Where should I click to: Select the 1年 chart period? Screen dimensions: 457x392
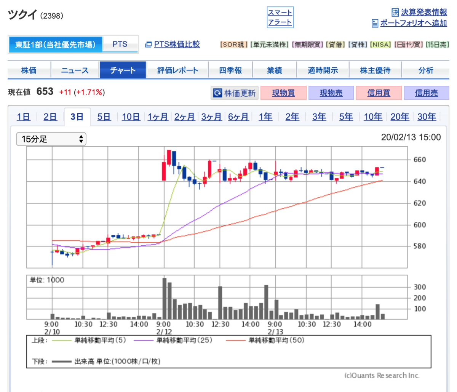click(x=265, y=117)
